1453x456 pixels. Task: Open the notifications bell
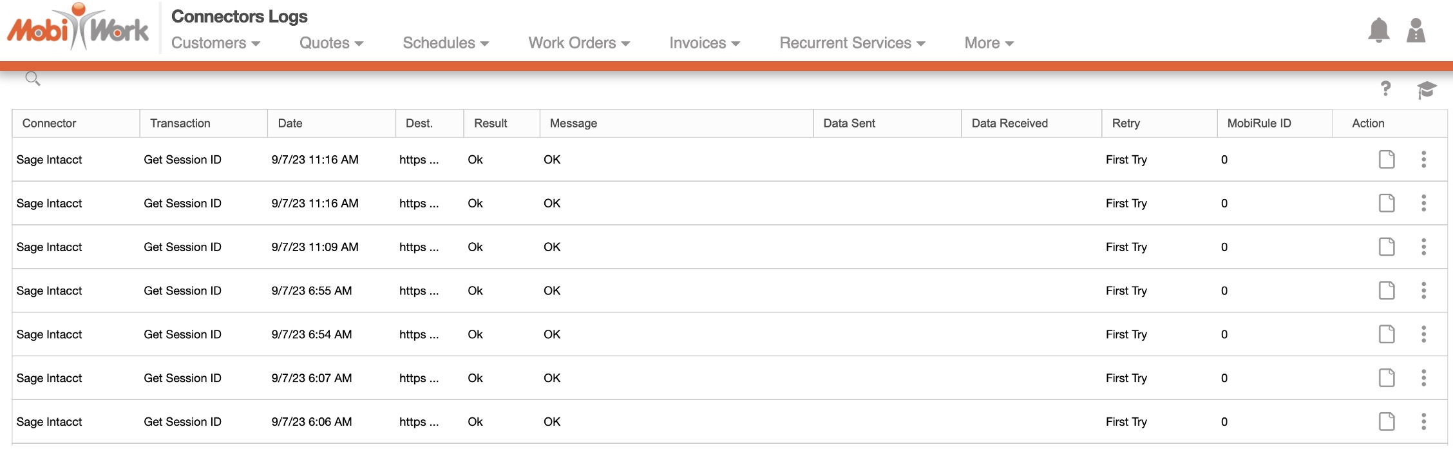[x=1378, y=30]
